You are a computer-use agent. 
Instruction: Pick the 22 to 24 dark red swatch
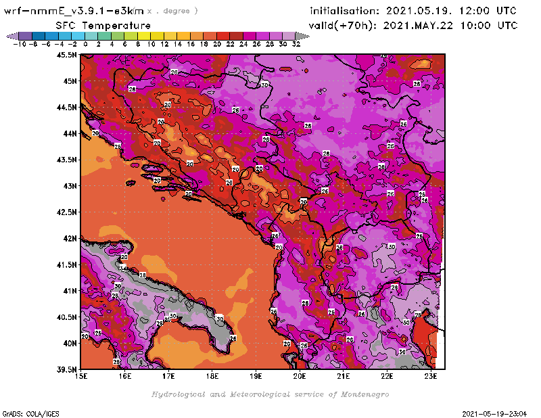236,36
